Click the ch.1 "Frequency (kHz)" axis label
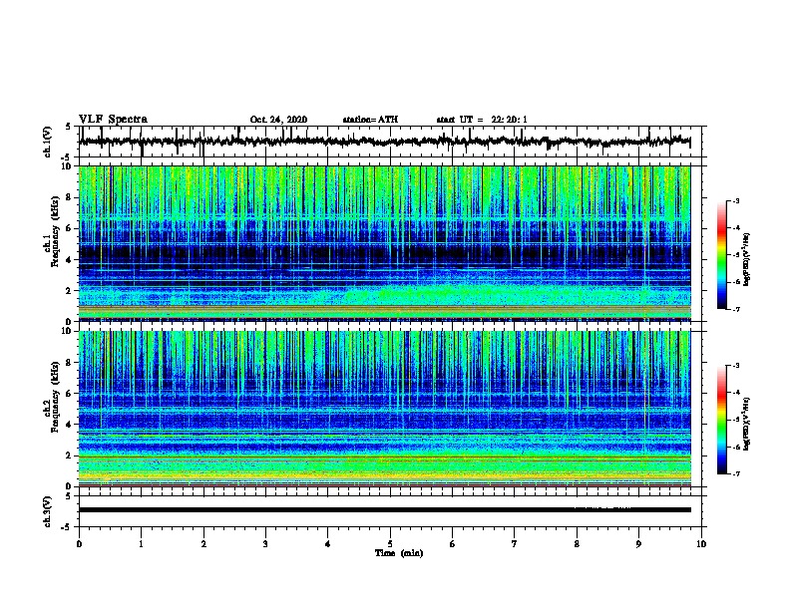Viewport: 790px width, 610px height. 55,232
